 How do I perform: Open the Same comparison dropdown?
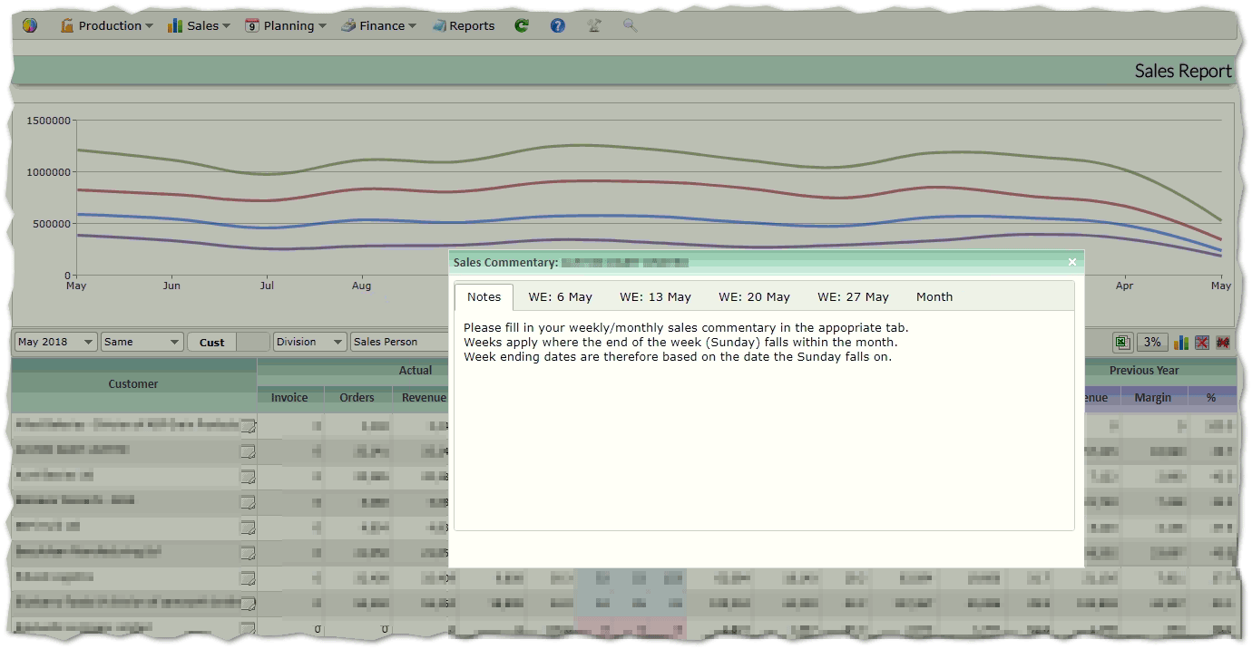coord(142,342)
